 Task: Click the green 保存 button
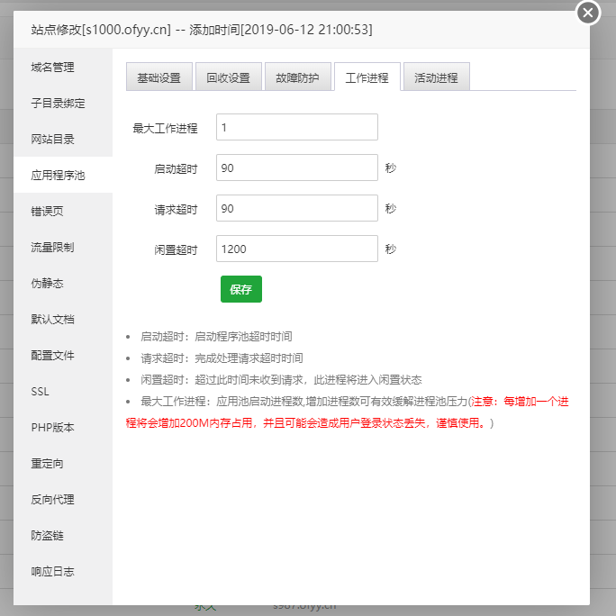click(241, 289)
